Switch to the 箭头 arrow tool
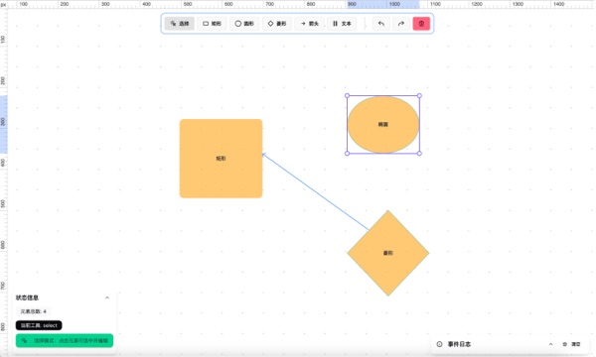This screenshot has width=596, height=357. point(309,24)
